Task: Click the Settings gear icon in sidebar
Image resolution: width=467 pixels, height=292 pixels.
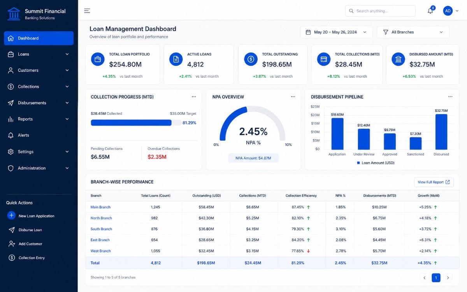Action: [x=11, y=152]
